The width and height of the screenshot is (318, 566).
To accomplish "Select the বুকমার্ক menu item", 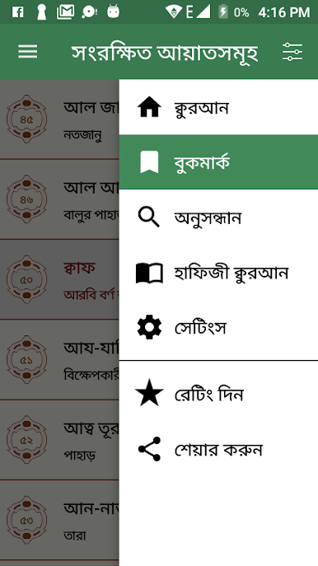I will [218, 162].
